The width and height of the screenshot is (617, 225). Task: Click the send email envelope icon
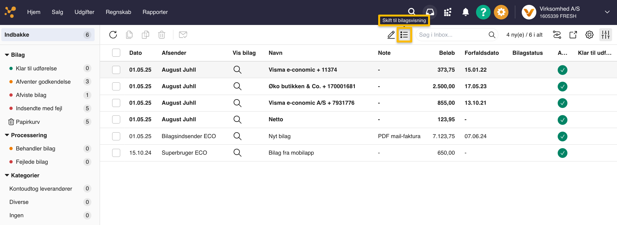[183, 35]
